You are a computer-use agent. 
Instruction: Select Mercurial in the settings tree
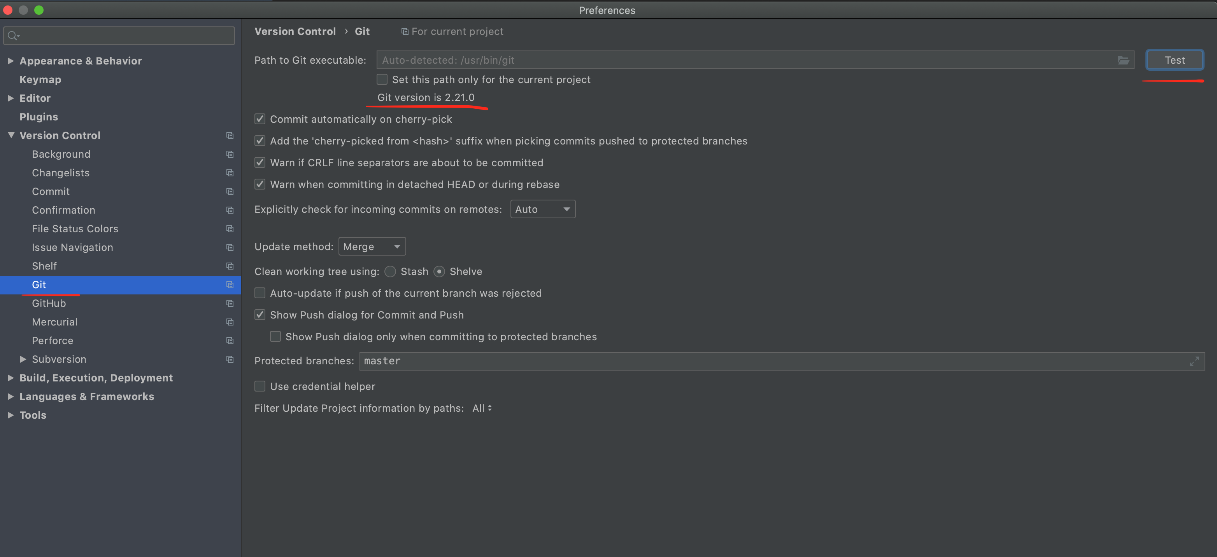55,322
